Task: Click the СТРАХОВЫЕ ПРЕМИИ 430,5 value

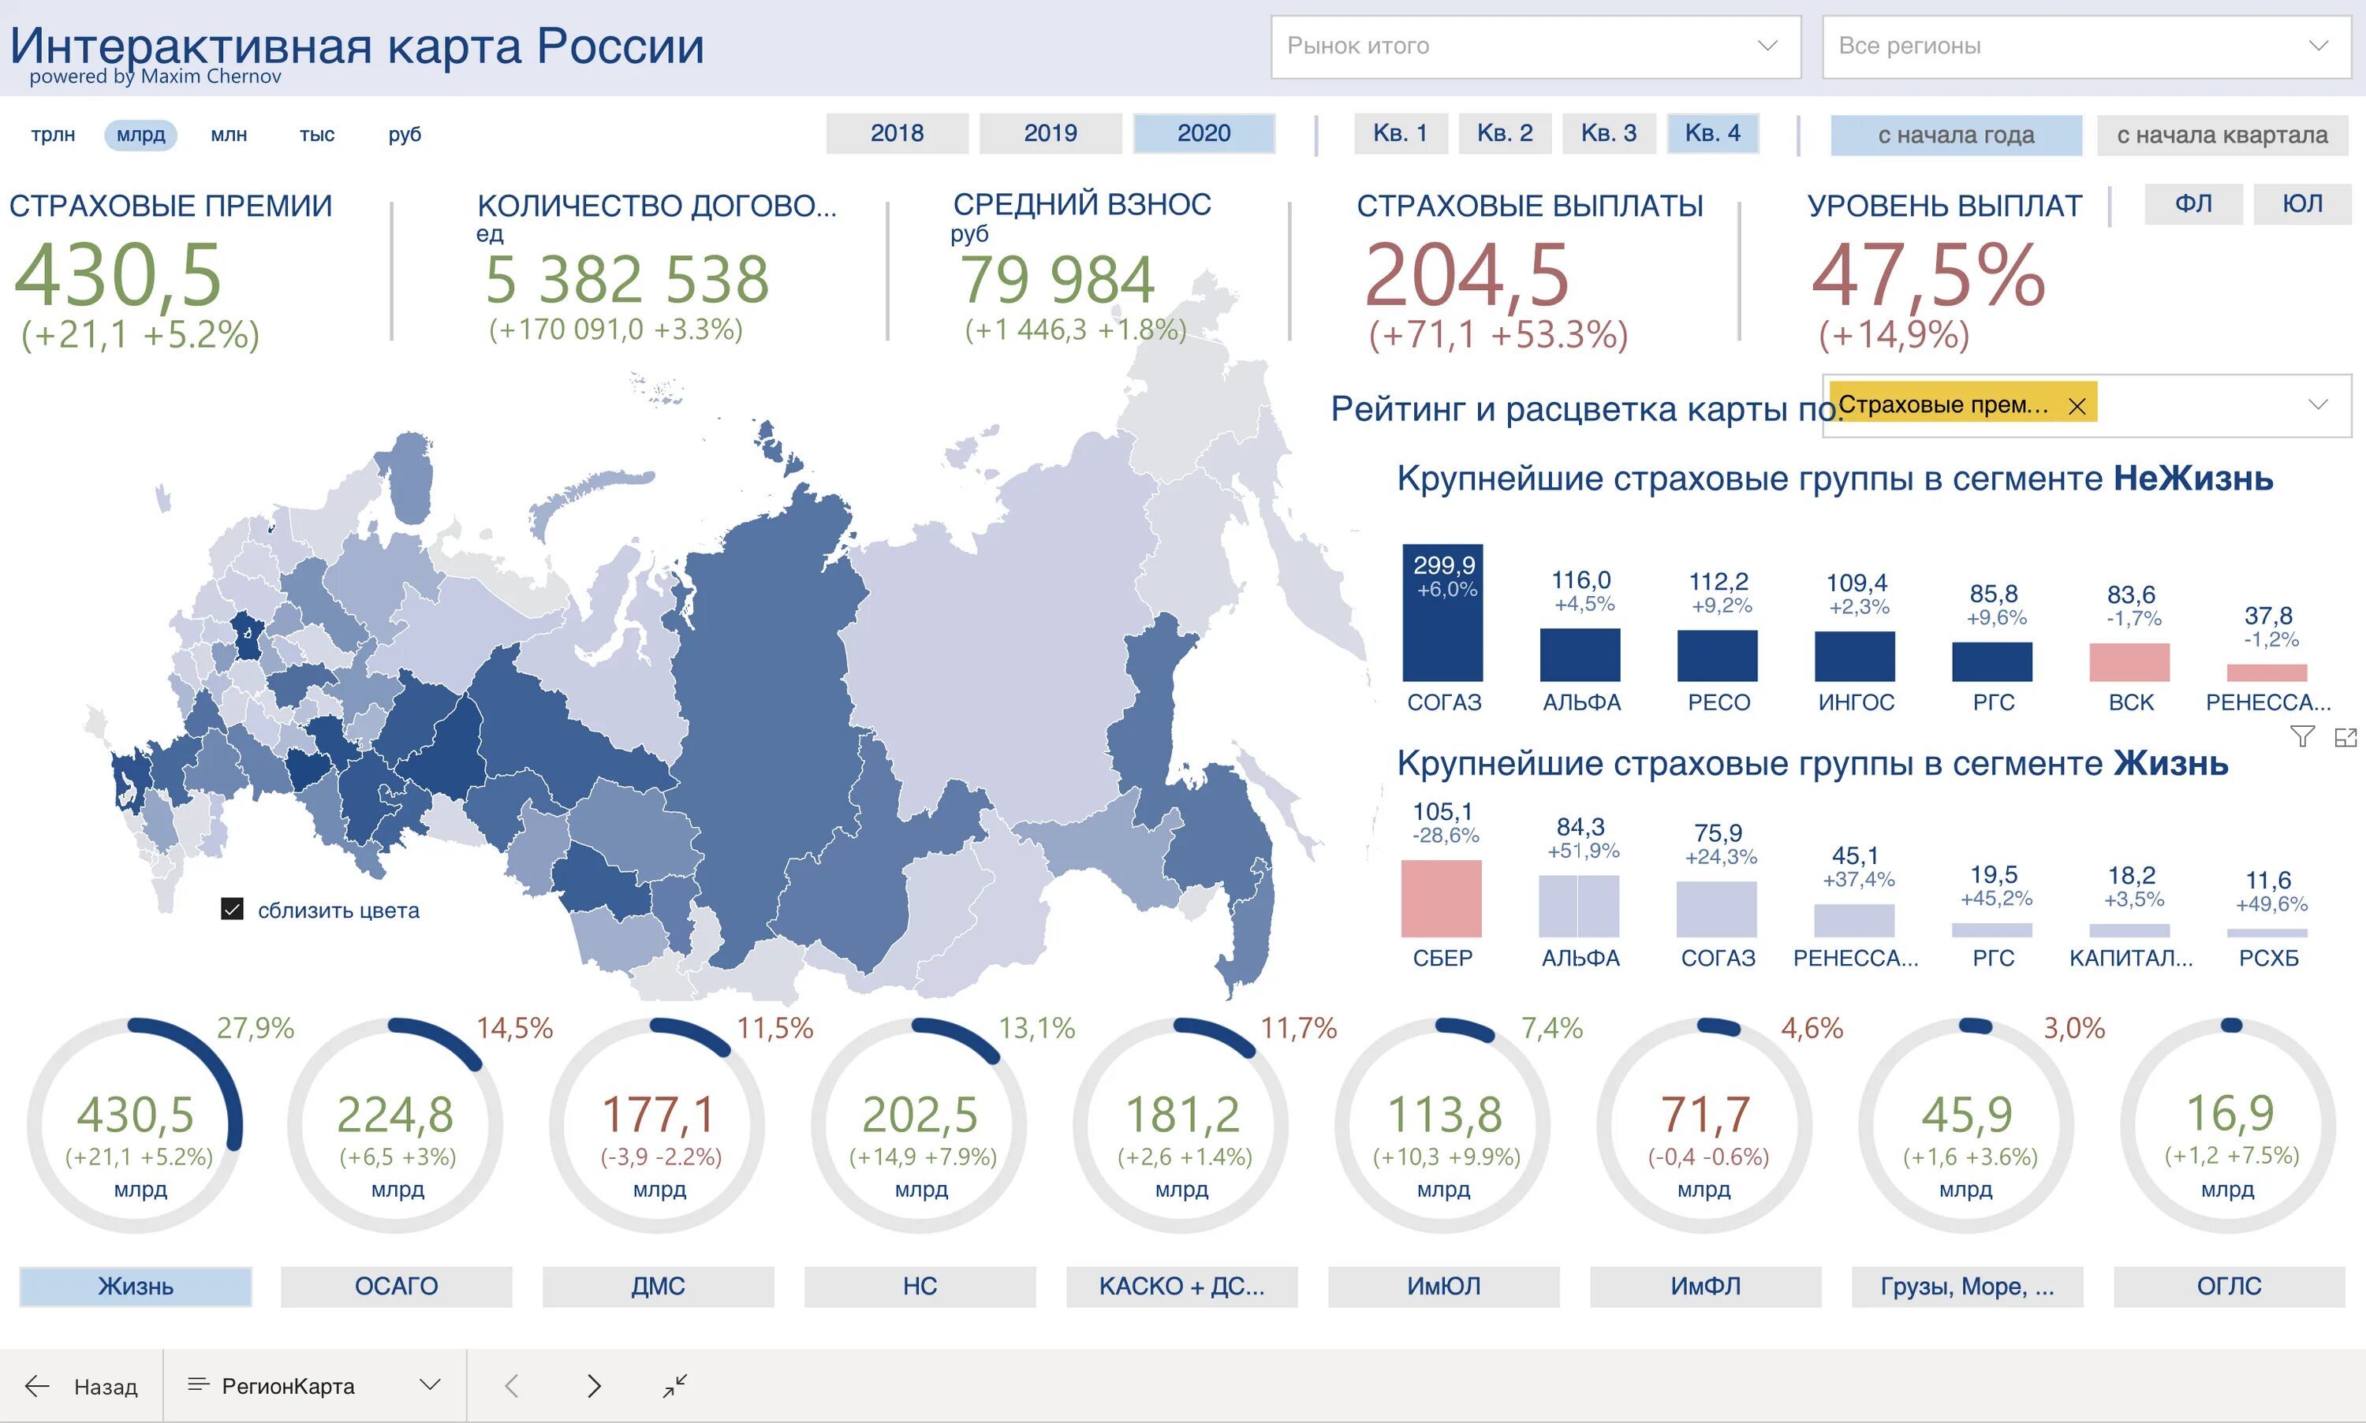Action: coord(118,275)
